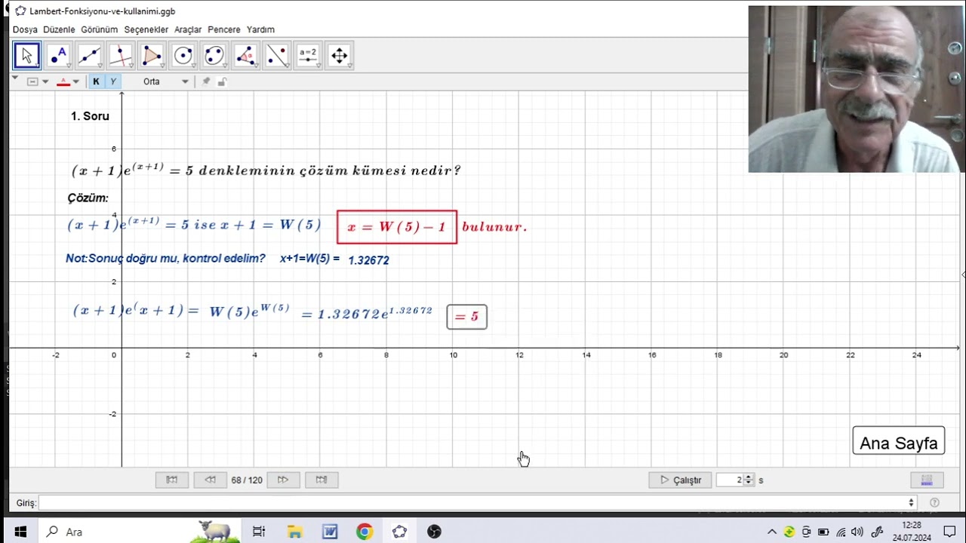Screen dimensions: 966x543
Task: Open Microsoft Word from the taskbar
Action: pos(330,532)
